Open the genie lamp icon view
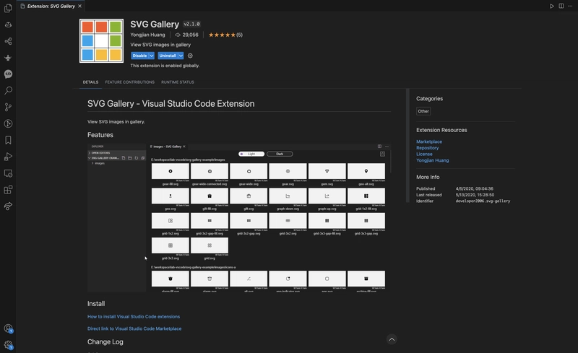This screenshot has width=578, height=353. coord(8,58)
